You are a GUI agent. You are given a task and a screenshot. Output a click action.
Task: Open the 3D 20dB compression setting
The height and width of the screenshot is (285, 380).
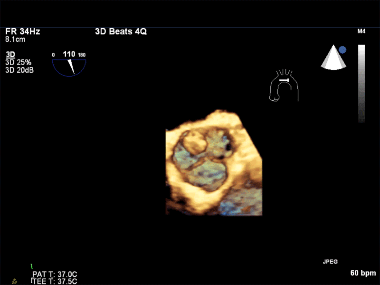[x=18, y=69]
